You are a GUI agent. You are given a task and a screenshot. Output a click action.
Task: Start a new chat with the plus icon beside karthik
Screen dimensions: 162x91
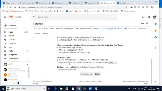click(x=28, y=64)
